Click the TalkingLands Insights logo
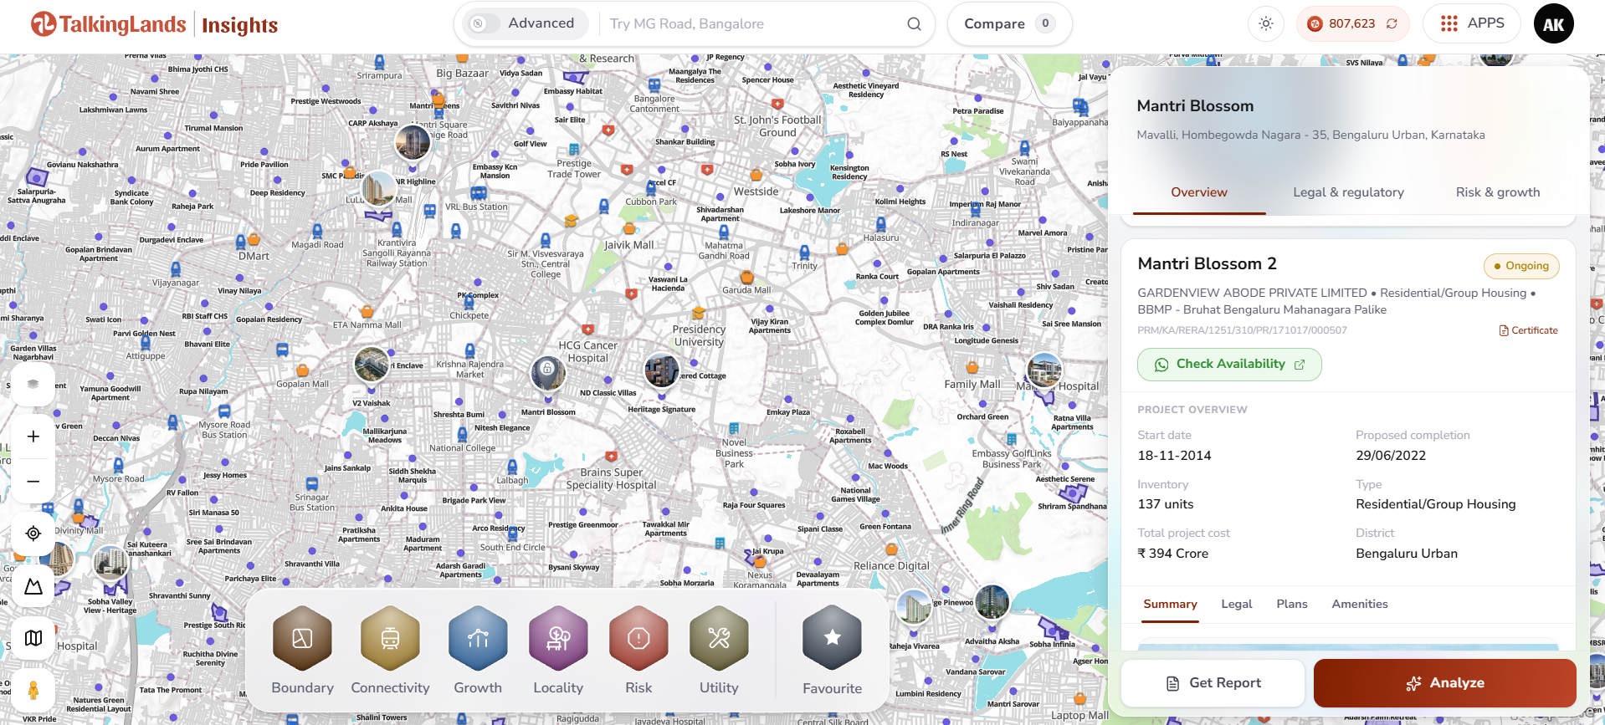Screen dimensions: 1605x725 [154, 24]
